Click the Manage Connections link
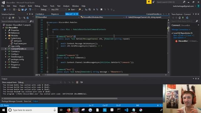The width and height of the screenshot is (201, 113). pos(181,30)
